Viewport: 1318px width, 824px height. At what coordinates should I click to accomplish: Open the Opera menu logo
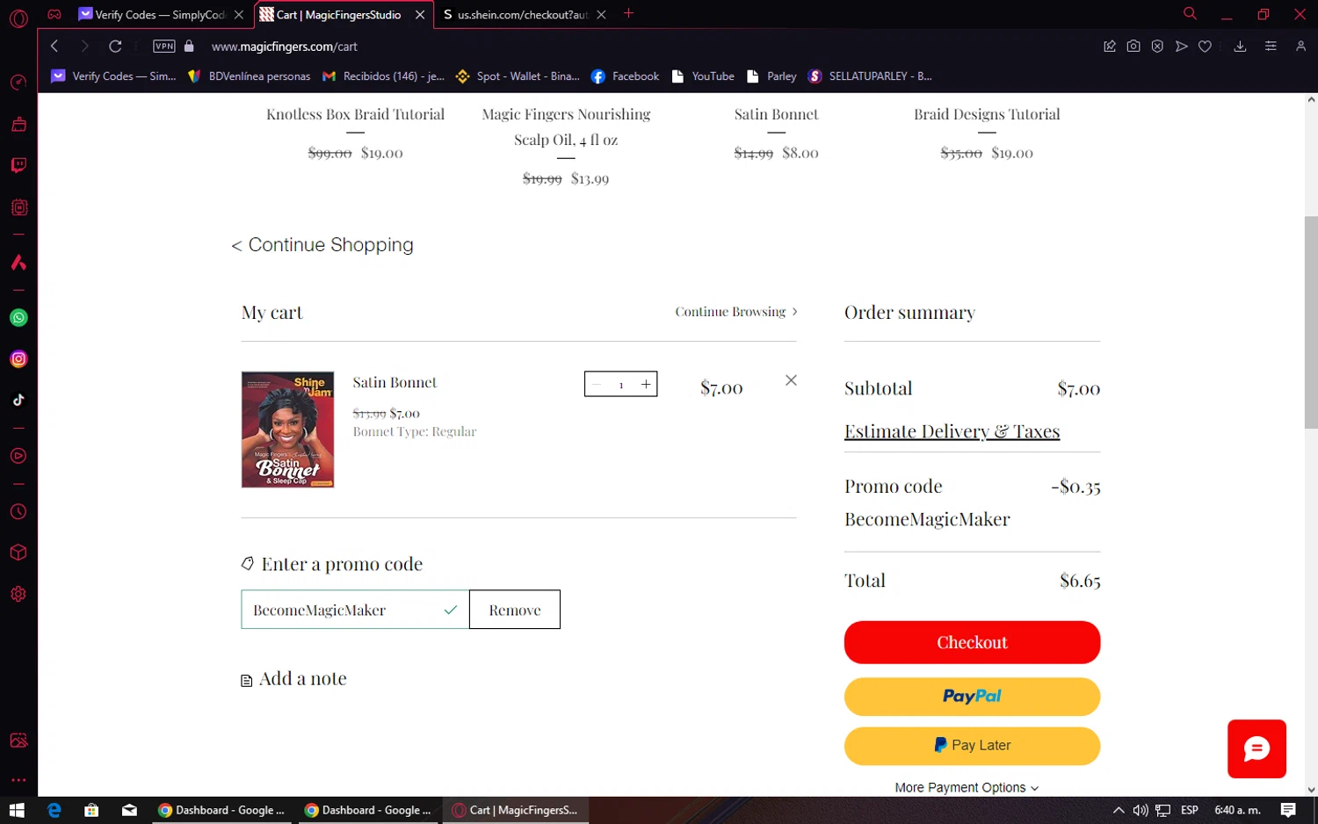tap(18, 18)
